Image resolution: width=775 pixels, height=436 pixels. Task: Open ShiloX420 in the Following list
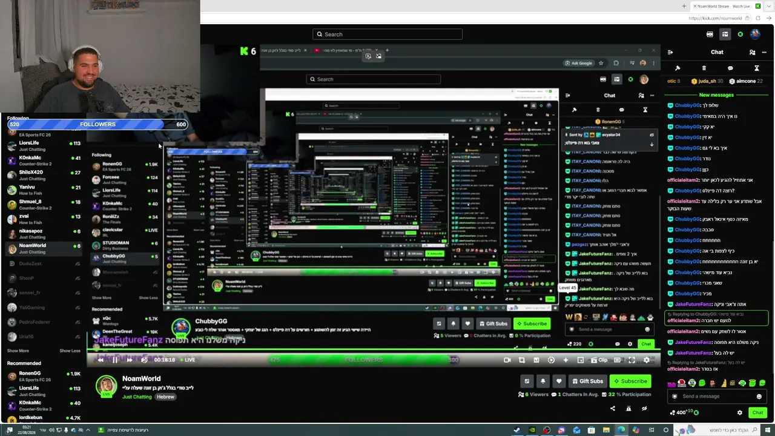44,175
